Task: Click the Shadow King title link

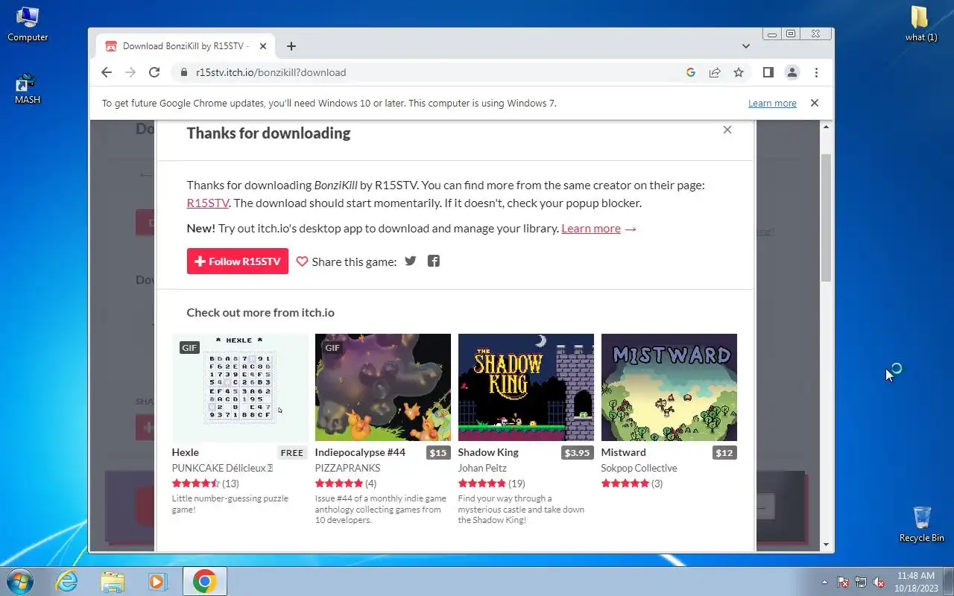Action: tap(488, 452)
